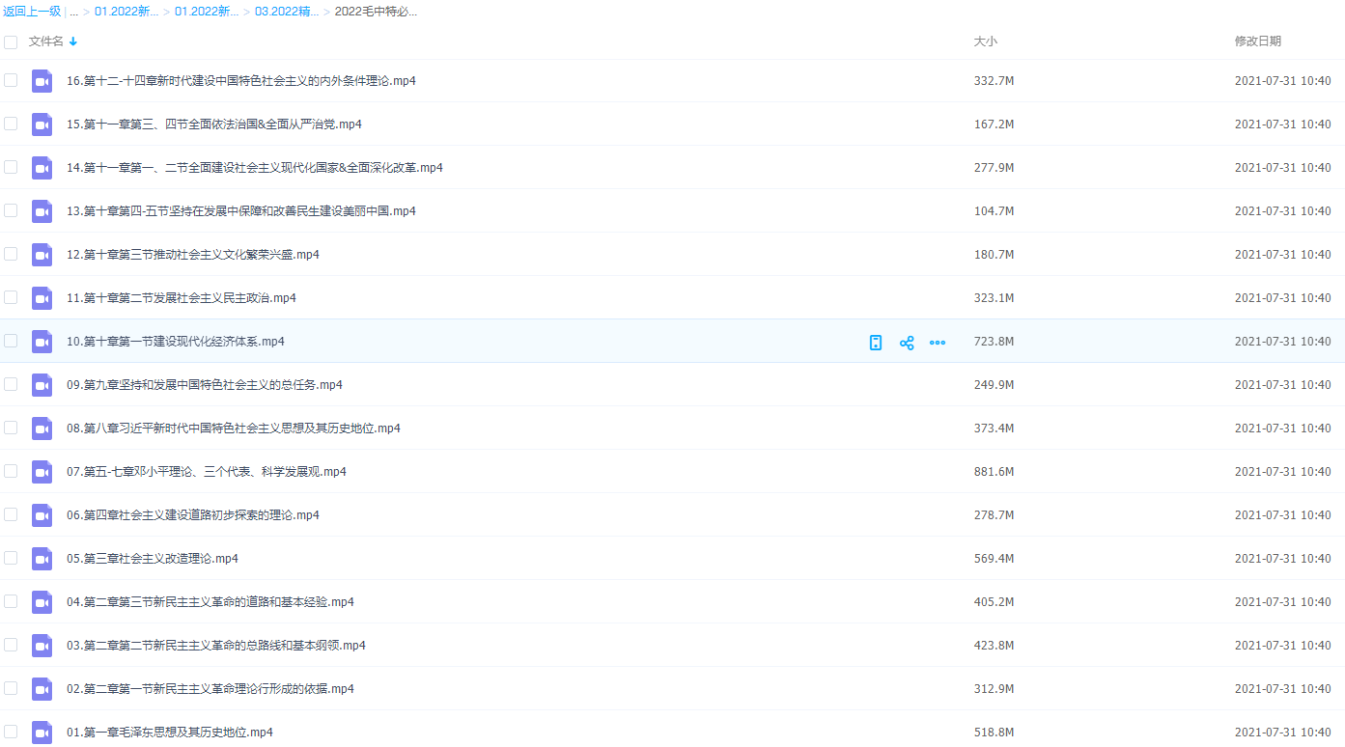Select checkbox for 09.第九章 file

[x=11, y=384]
